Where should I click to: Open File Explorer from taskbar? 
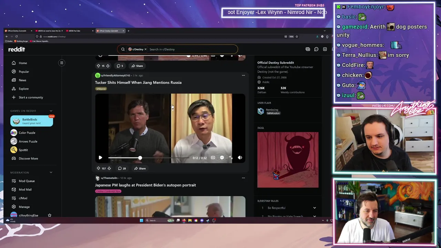190,220
